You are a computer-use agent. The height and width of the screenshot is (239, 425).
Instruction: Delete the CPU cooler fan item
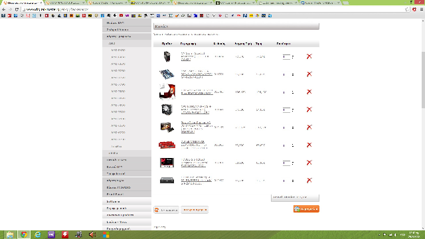[x=309, y=110]
